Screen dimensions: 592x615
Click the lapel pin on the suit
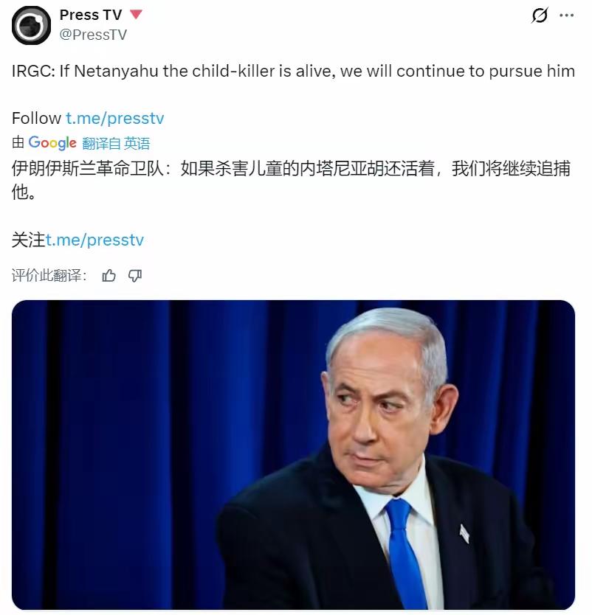click(464, 533)
